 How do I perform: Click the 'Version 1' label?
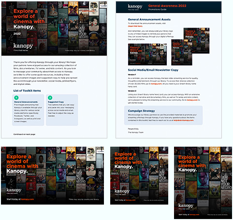(132, 75)
